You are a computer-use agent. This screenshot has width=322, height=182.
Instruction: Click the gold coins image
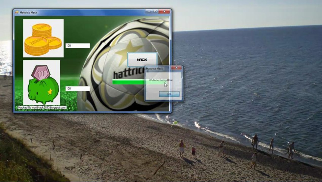(x=43, y=38)
